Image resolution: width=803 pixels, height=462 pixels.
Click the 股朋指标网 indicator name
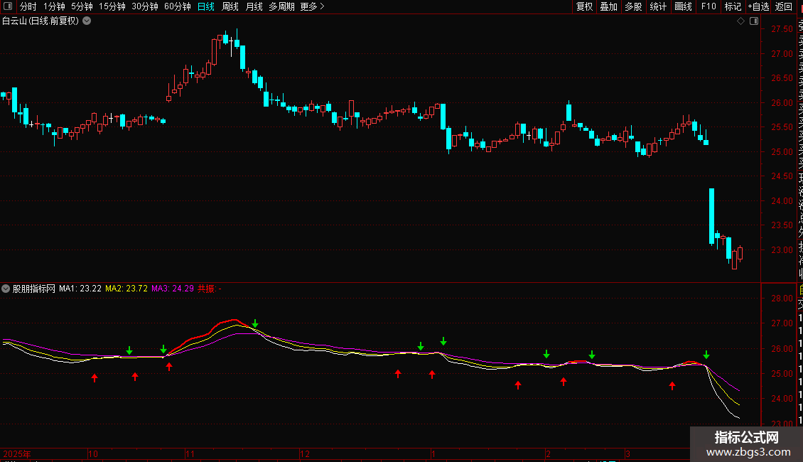pos(34,289)
